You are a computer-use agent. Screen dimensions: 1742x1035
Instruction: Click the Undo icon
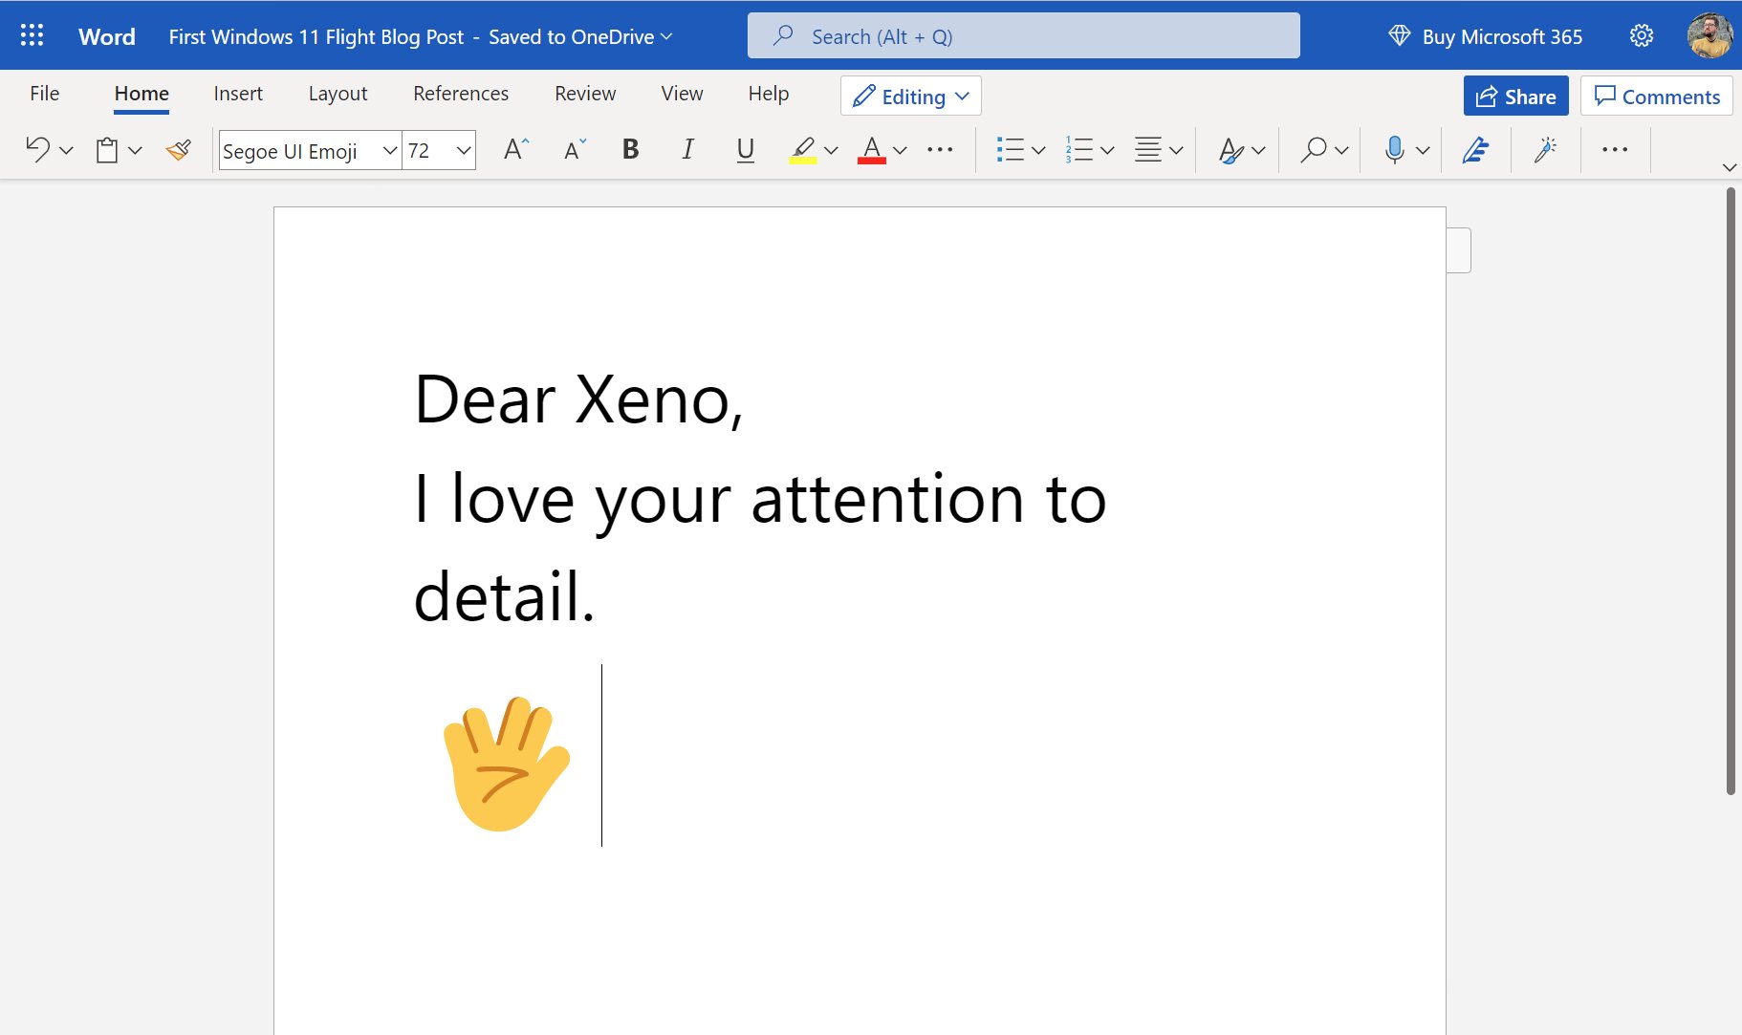36,149
